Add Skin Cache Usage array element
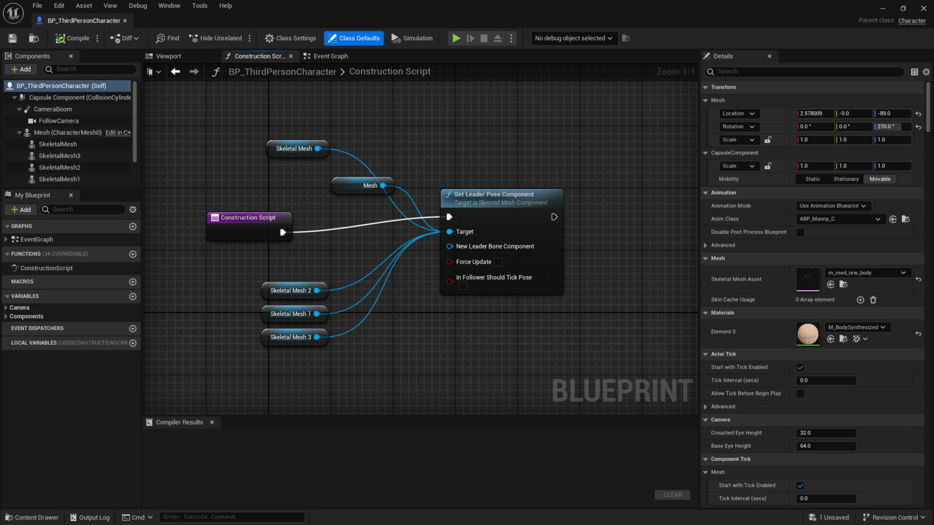Image resolution: width=934 pixels, height=525 pixels. tap(860, 300)
